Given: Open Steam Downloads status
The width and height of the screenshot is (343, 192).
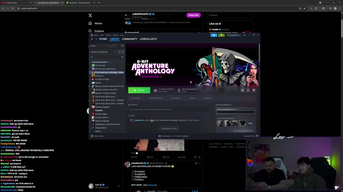Looking at the screenshot, I should pos(173,136).
